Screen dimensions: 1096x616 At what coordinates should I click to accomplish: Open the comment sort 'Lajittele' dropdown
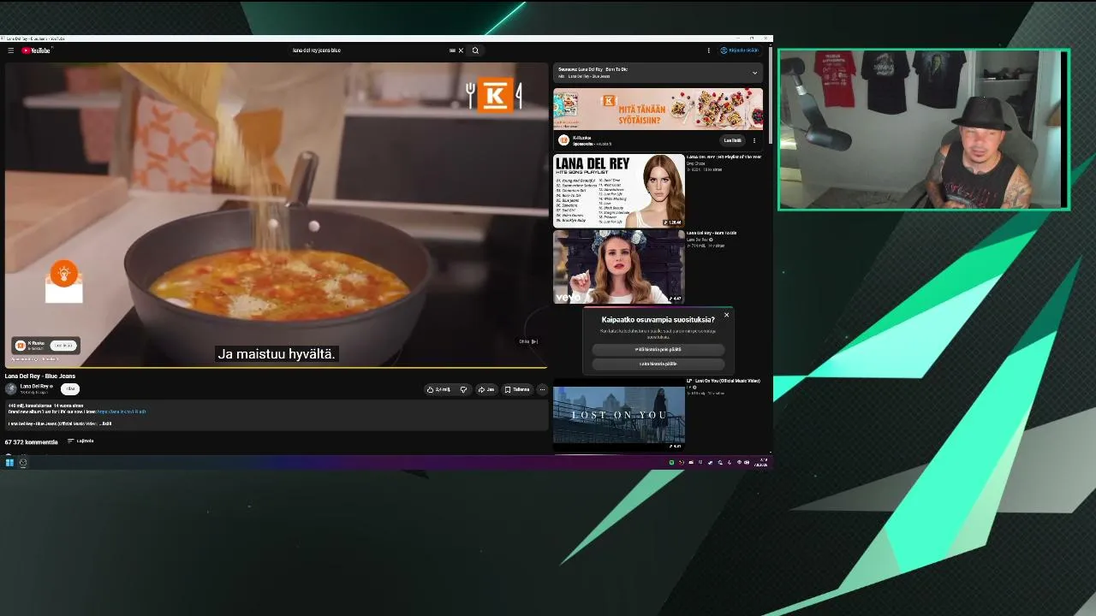[80, 441]
